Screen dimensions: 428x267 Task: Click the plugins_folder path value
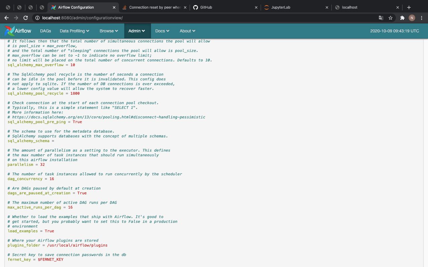coord(77,245)
